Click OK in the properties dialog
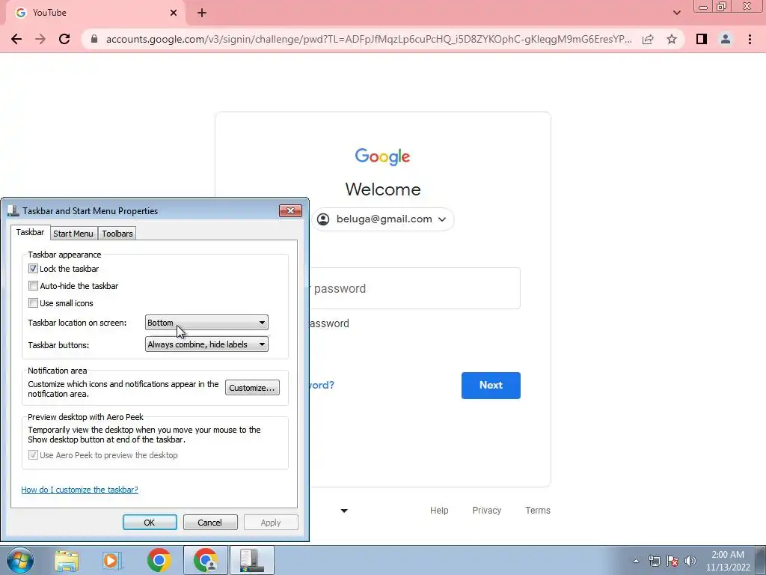 coord(150,522)
